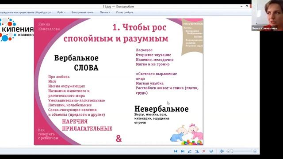Minimize the Фотоальбом window
Image resolution: width=283 pixels, height=159 pixels.
tap(241, 6)
